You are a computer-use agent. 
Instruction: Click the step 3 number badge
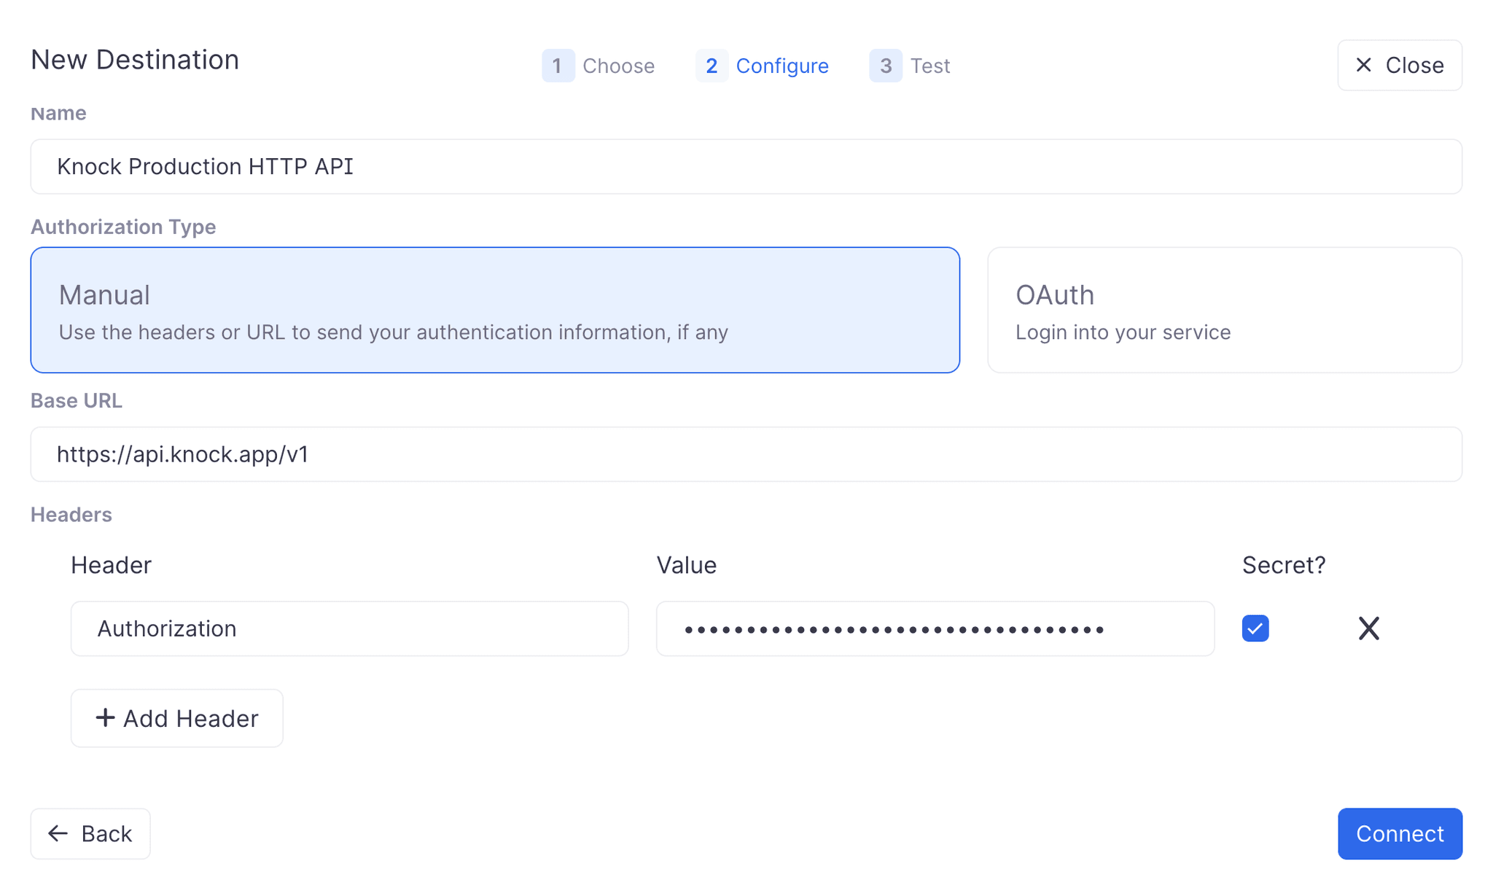coord(886,66)
